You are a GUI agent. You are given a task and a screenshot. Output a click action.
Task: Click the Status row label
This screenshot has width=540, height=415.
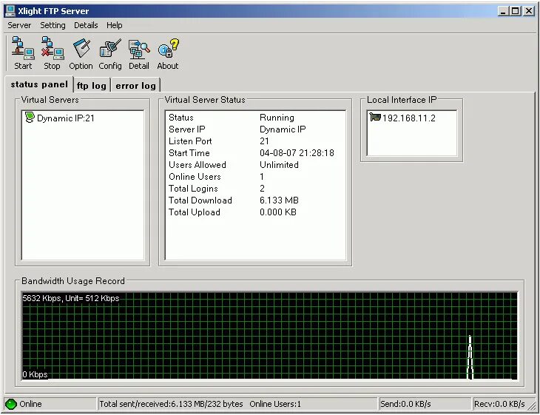point(180,118)
